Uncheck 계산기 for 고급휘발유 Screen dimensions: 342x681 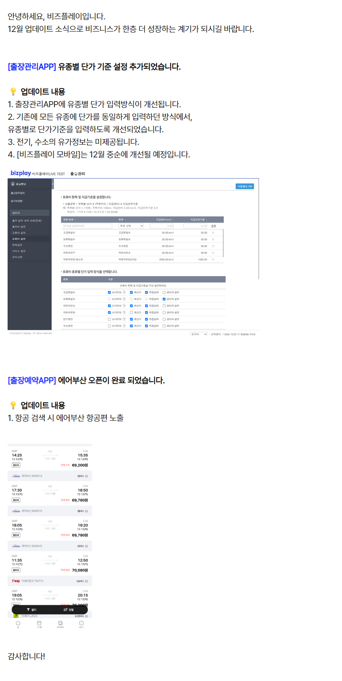pos(131,292)
